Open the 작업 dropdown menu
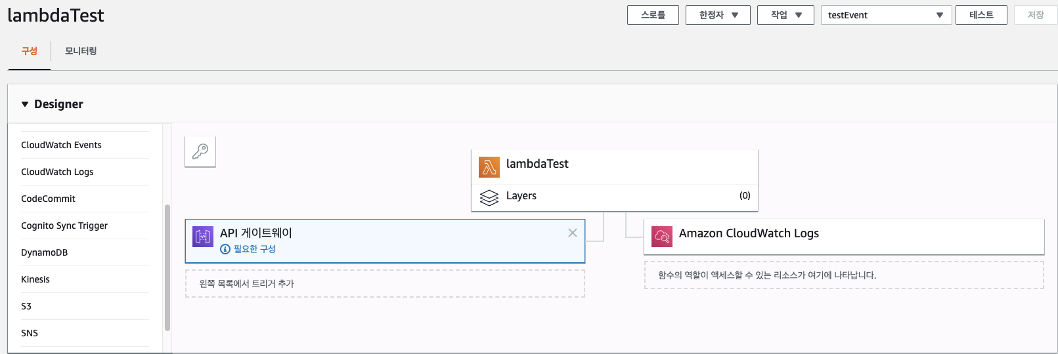The height and width of the screenshot is (354, 1058). [x=785, y=15]
